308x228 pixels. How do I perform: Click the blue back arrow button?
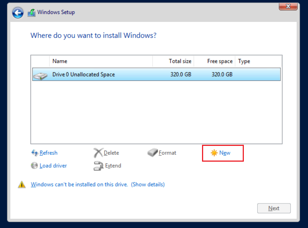18,13
